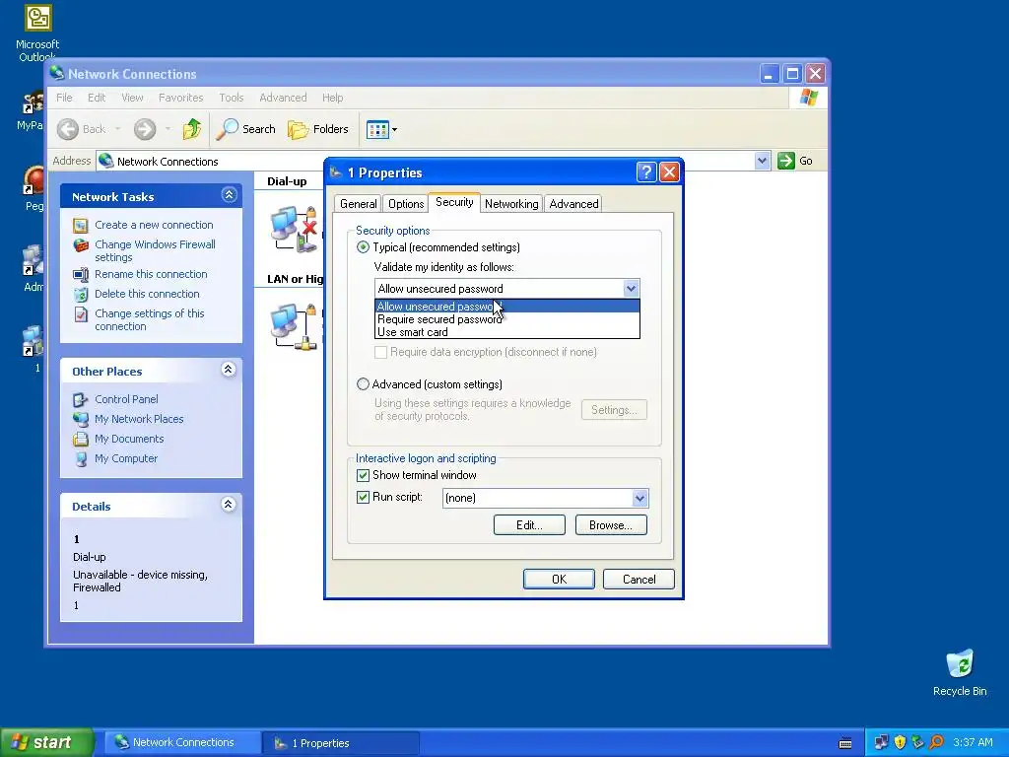Click the Forward arrow toolbar icon
1009x757 pixels.
(145, 129)
